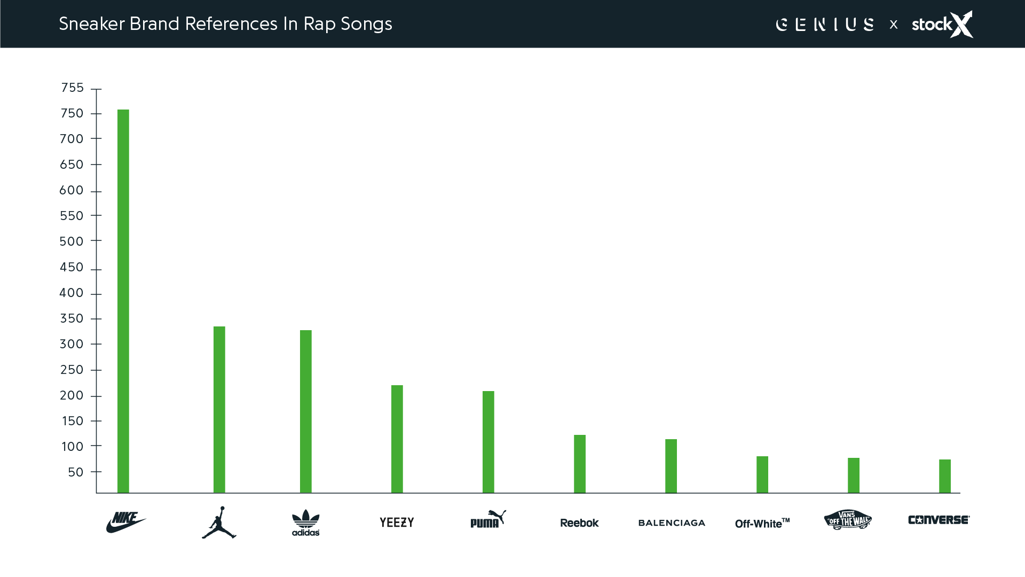
Task: Click the green bar above Puma logo
Action: click(x=488, y=442)
